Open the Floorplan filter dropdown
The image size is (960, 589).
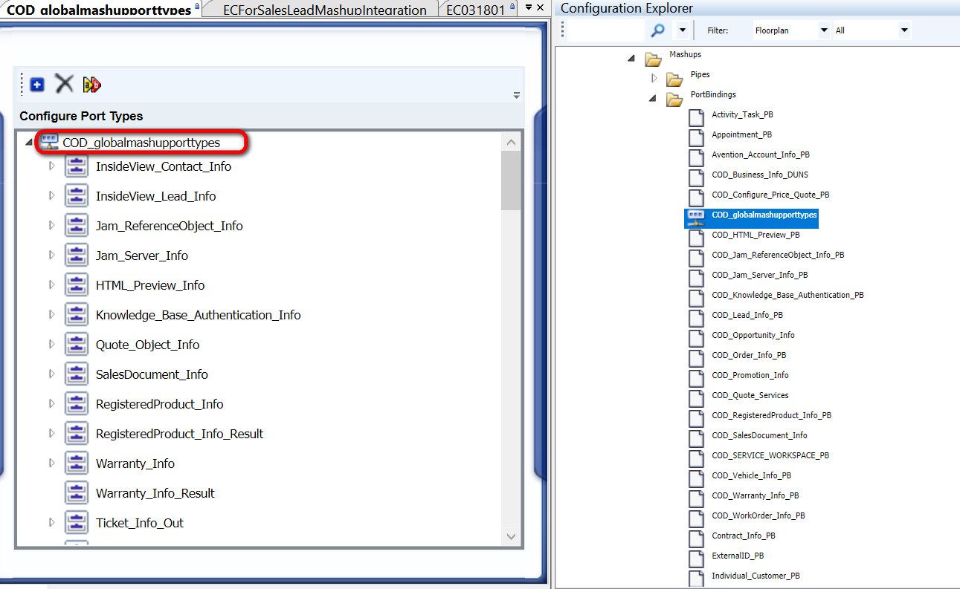(823, 30)
